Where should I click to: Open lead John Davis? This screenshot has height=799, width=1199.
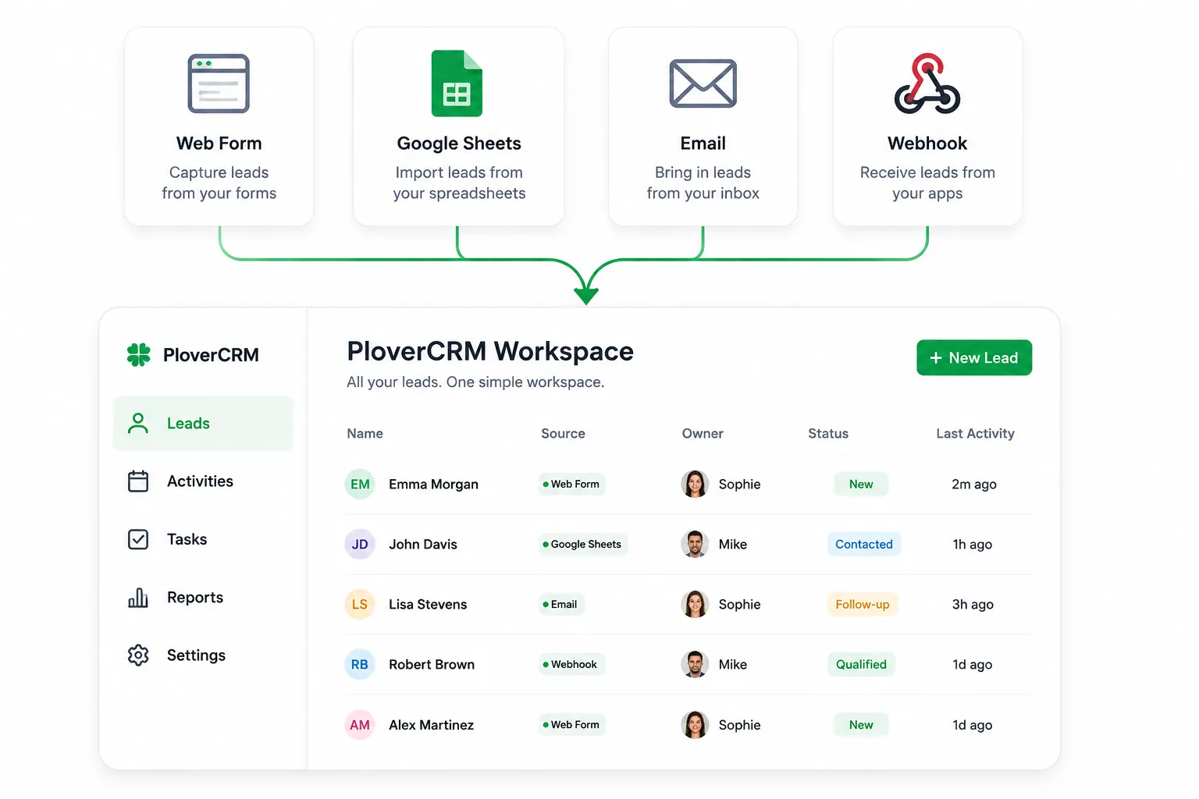point(423,545)
